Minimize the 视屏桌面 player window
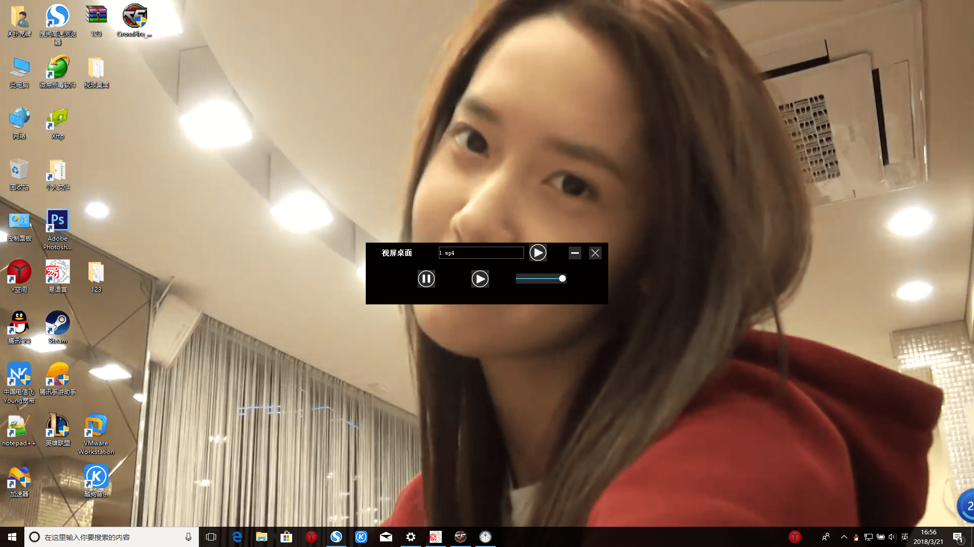 [575, 253]
